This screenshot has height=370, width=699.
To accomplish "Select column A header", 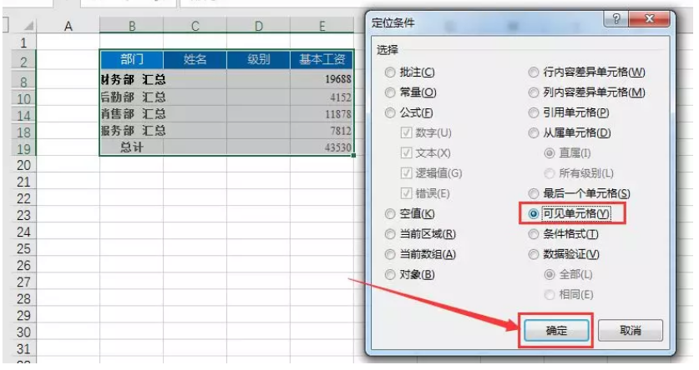I will (x=68, y=26).
